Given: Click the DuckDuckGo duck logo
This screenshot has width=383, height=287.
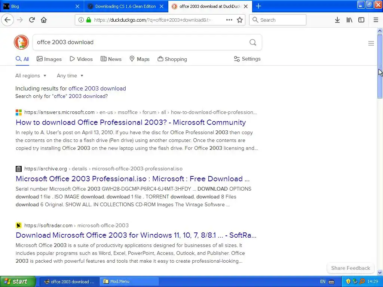Looking at the screenshot, I should [x=21, y=42].
